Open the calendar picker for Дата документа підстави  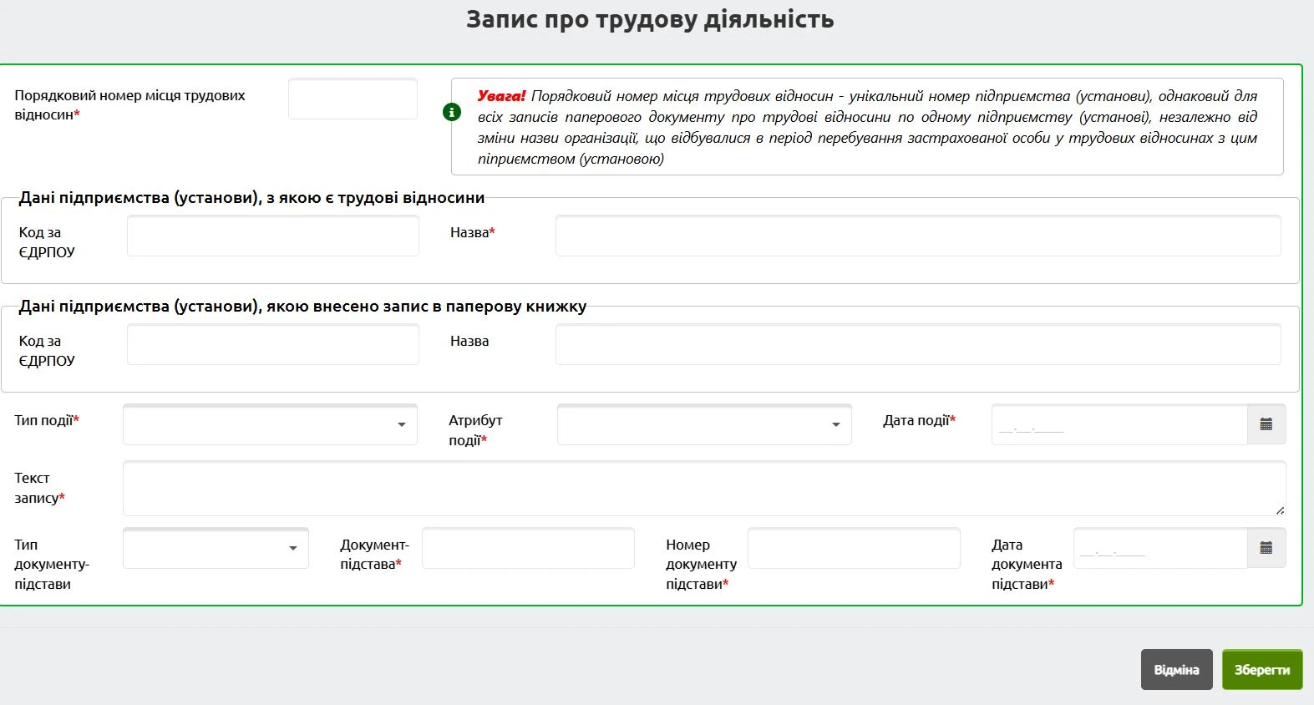pyautogui.click(x=1266, y=548)
